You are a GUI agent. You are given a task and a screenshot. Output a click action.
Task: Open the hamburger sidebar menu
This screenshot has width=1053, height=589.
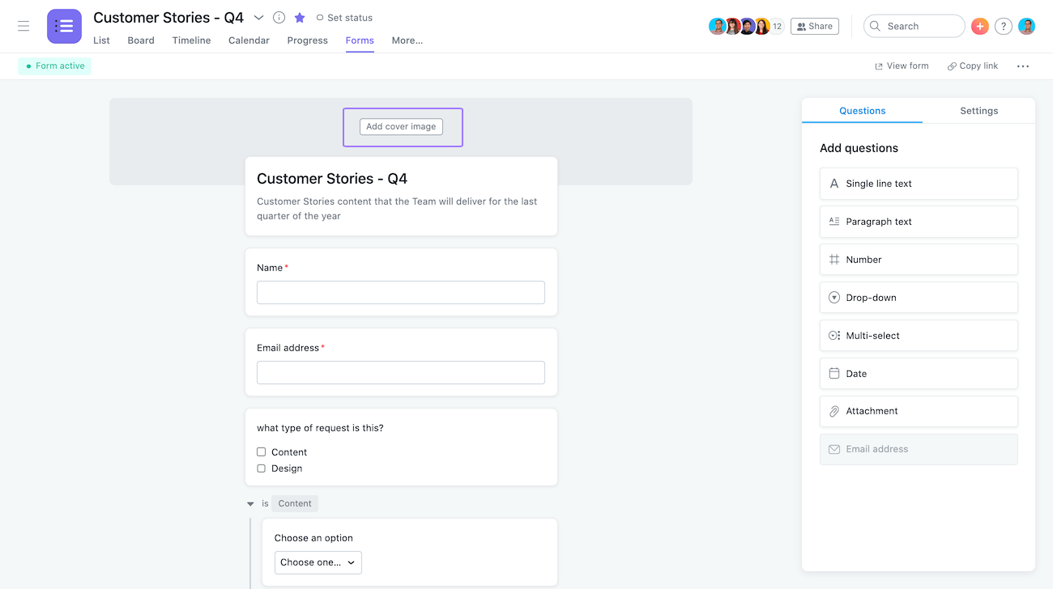(x=23, y=26)
